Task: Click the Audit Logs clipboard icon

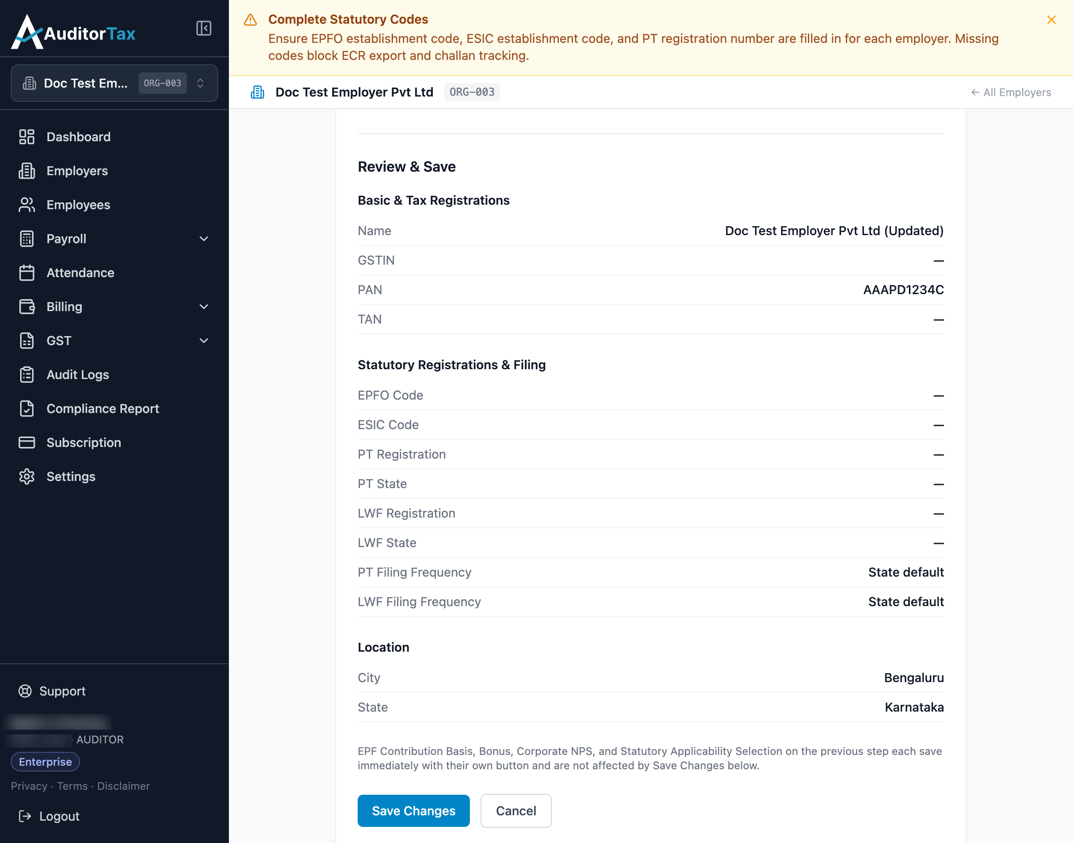Action: pyautogui.click(x=27, y=375)
